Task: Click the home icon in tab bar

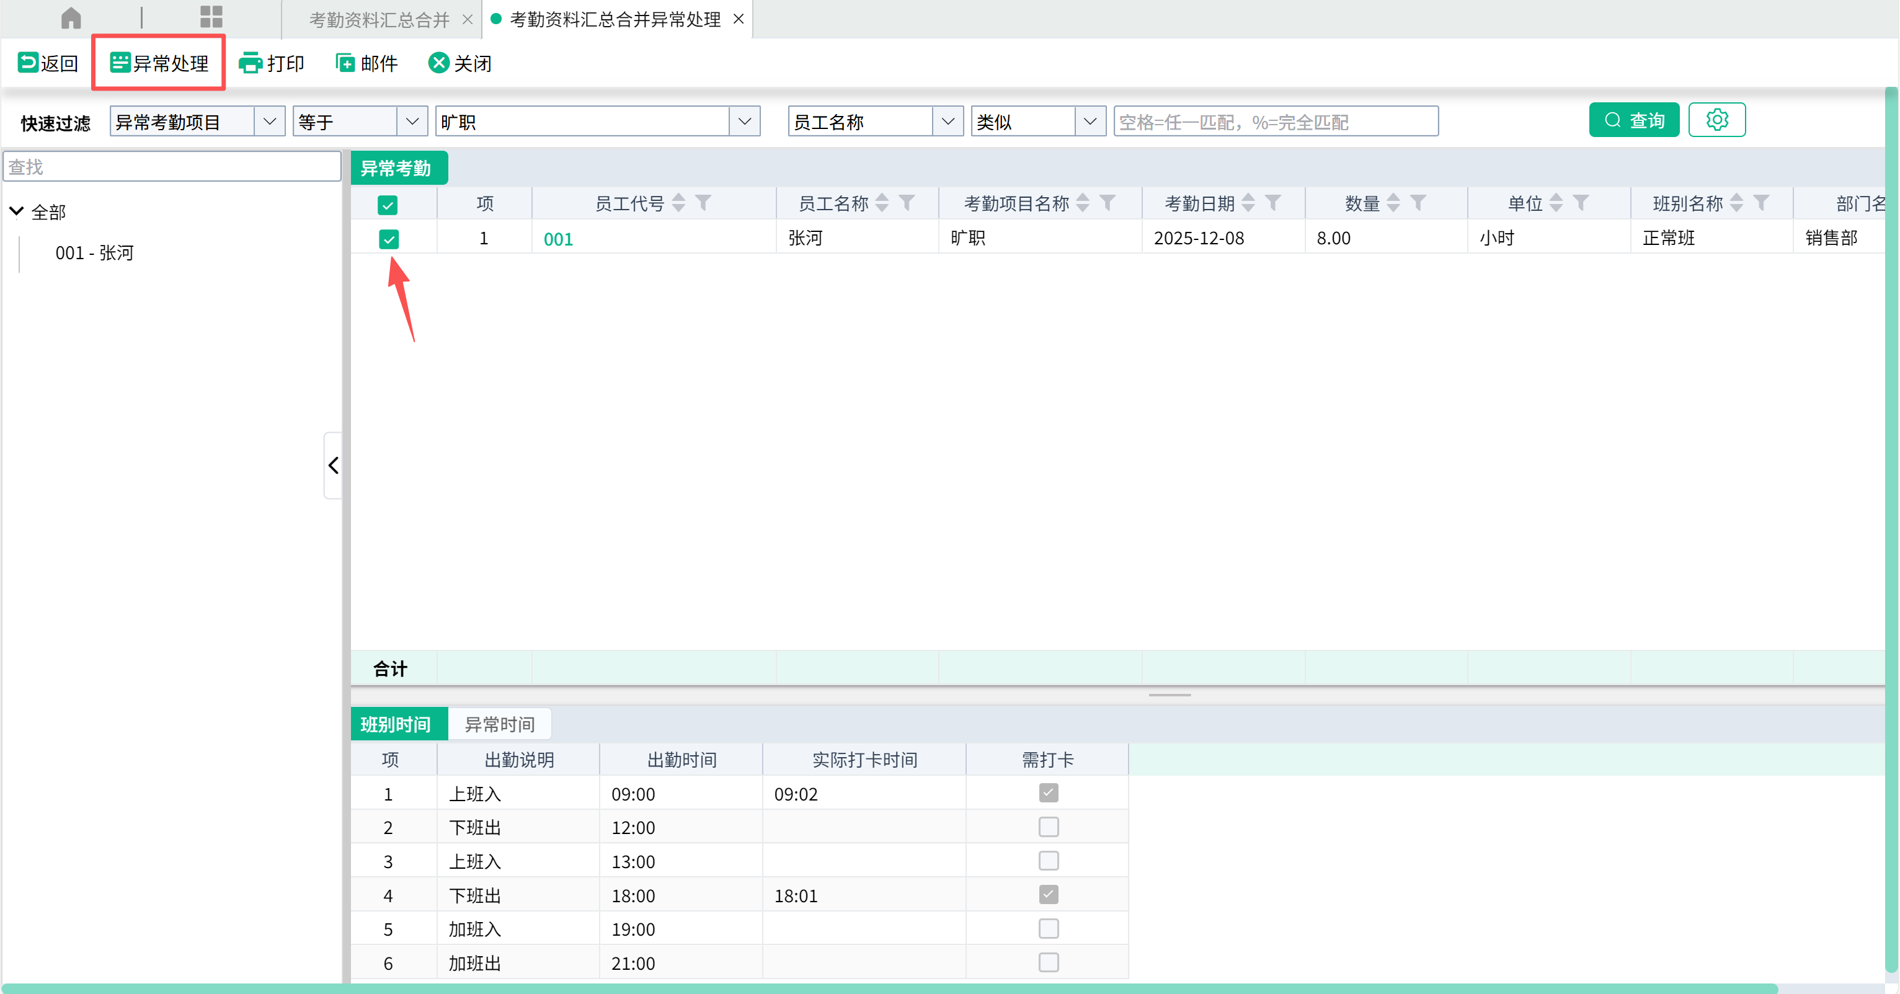Action: [71, 18]
